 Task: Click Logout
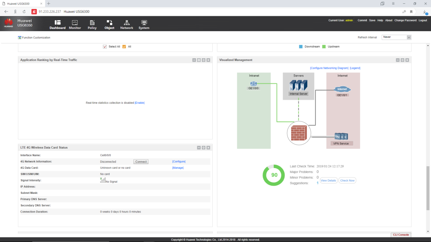(423, 20)
